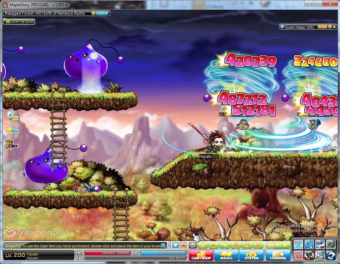Click the bottom-right skill in the quick slots
Screen dimensions: 340x264
pyautogui.click(x=330, y=255)
